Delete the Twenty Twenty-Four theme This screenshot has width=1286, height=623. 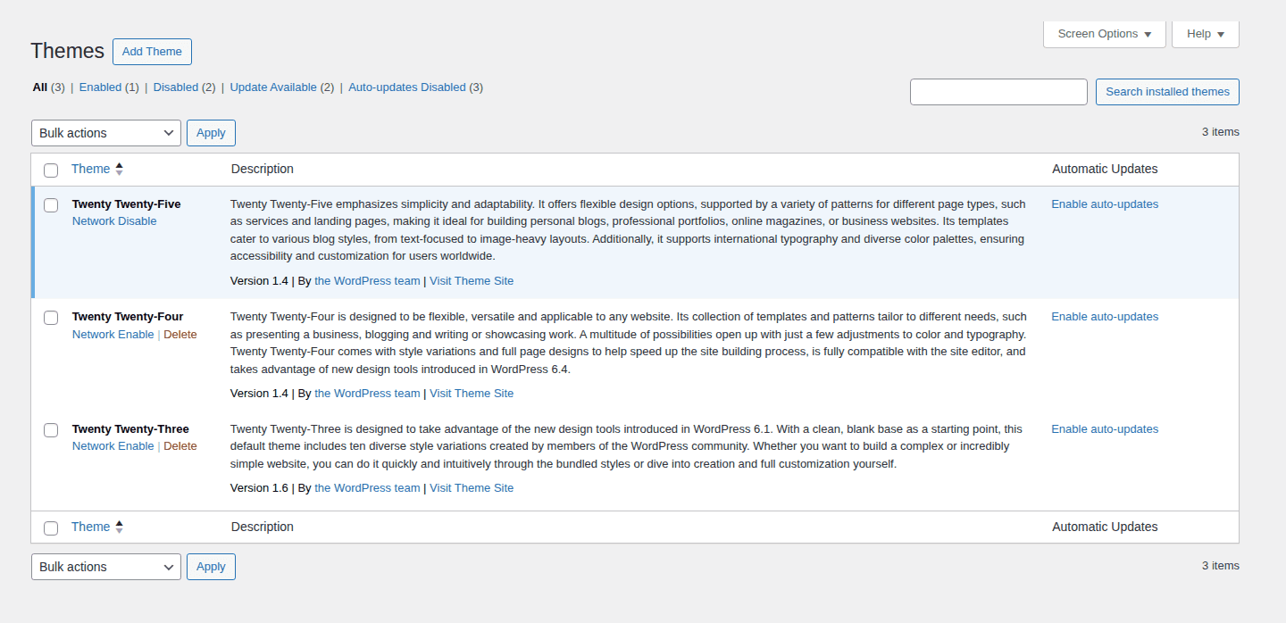click(x=180, y=335)
